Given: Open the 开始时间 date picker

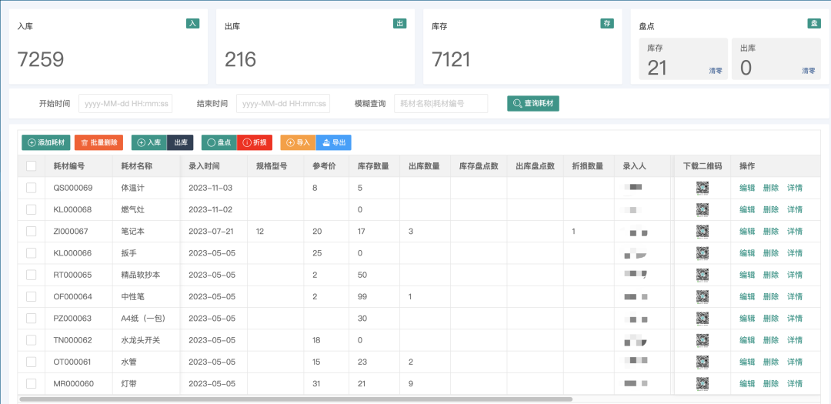Looking at the screenshot, I should pos(126,103).
